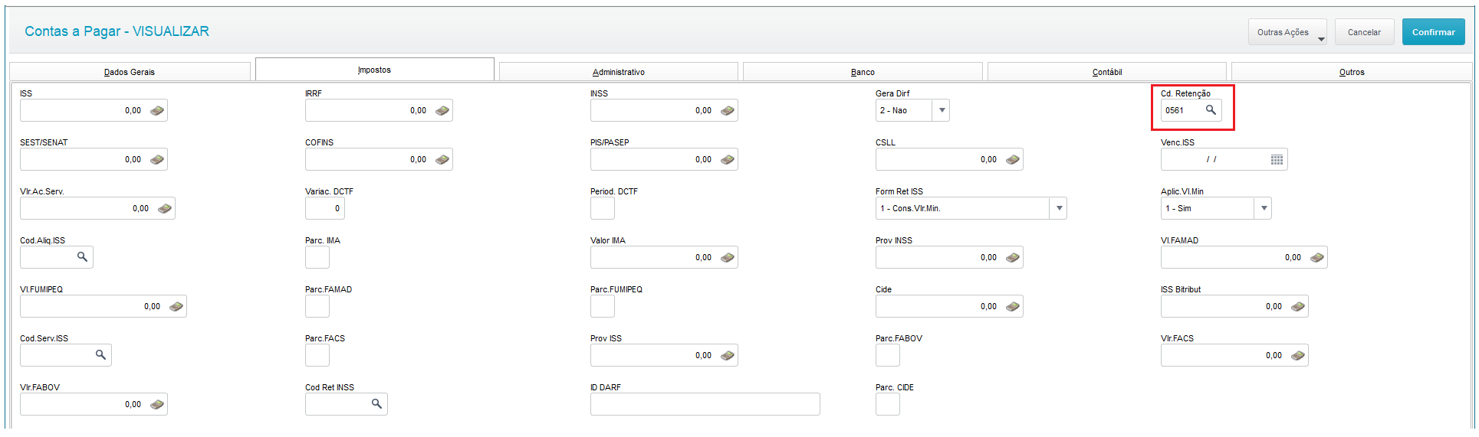Click the Parc.FUMIPEQ input box

pos(603,307)
